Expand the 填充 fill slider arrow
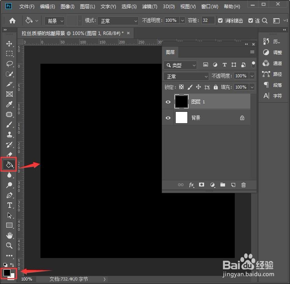 252,87
